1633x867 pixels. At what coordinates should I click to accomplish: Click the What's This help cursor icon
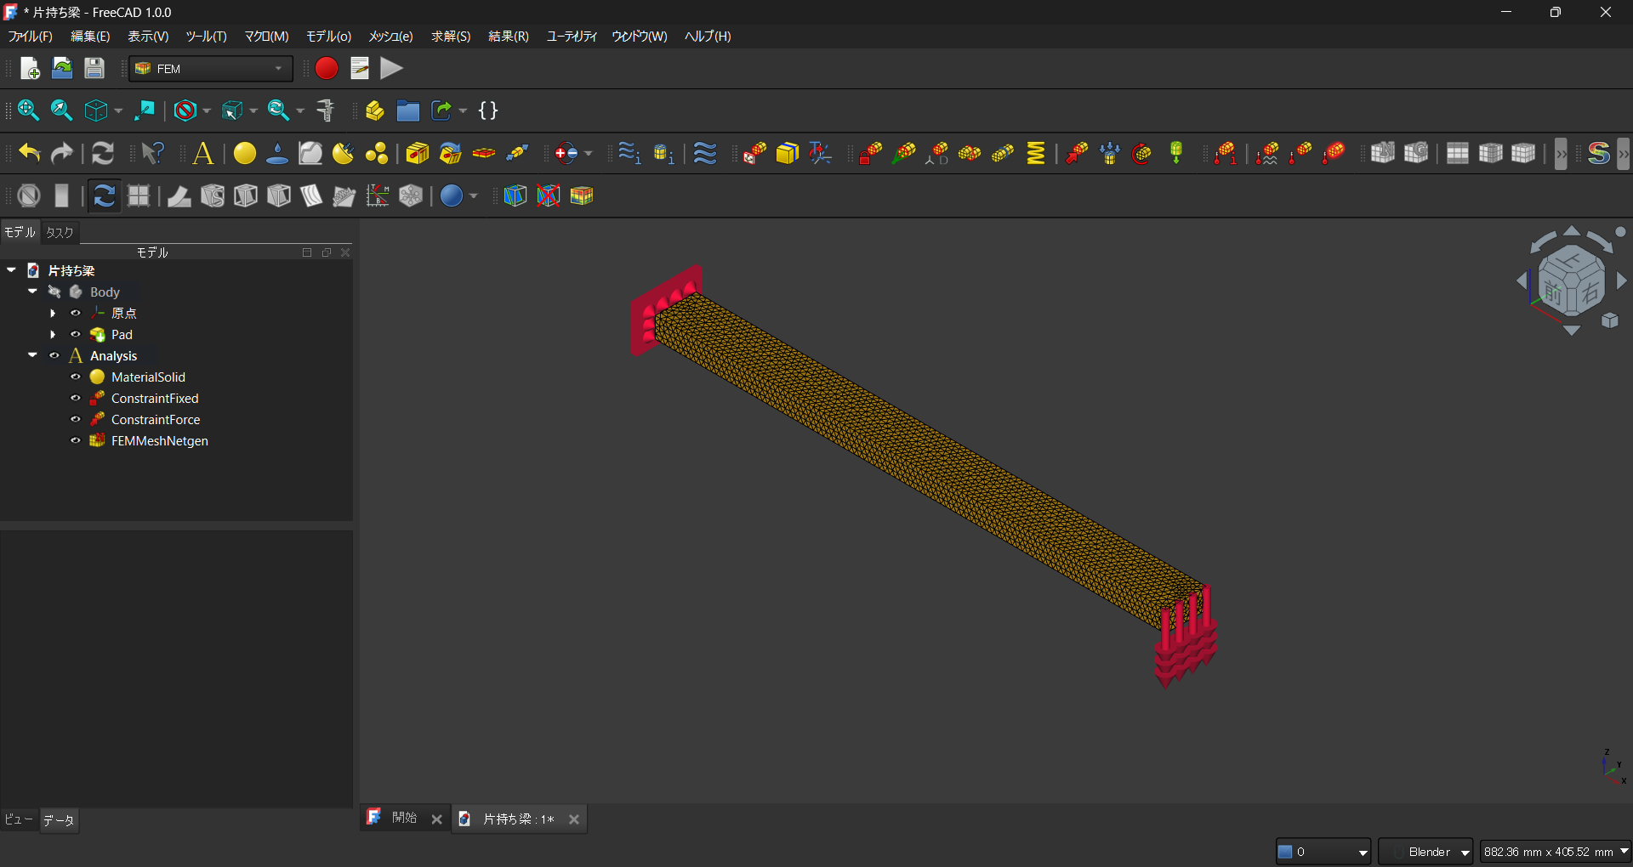[x=153, y=153]
